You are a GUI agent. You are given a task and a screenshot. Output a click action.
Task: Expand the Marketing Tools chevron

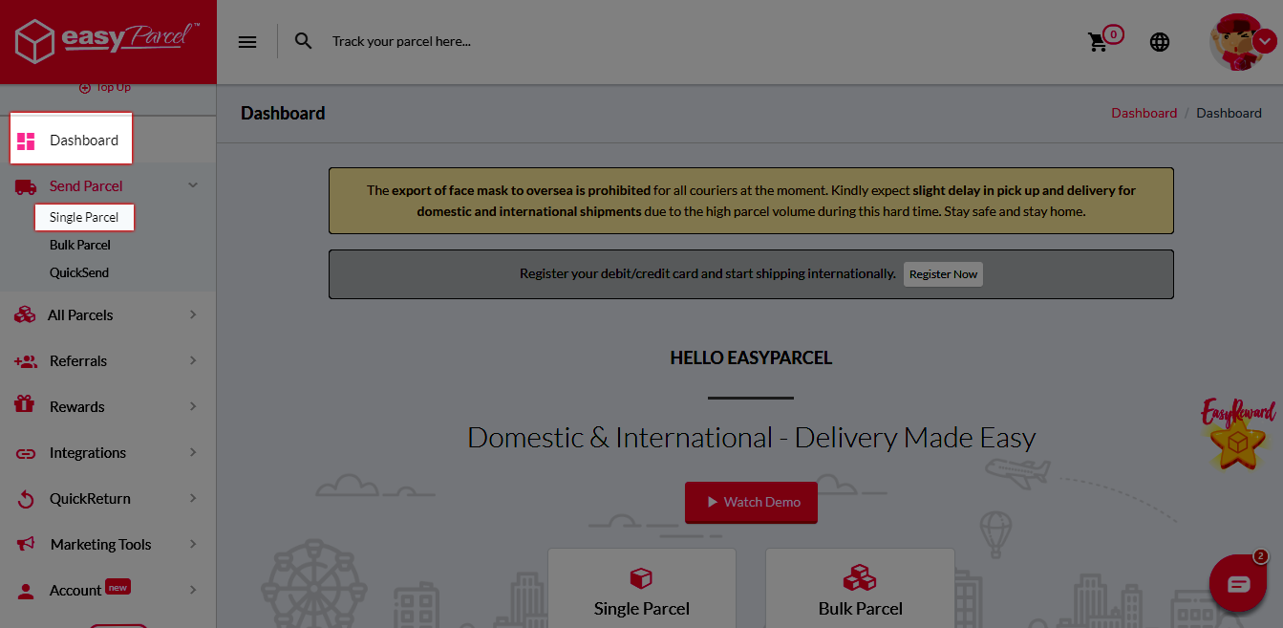(x=193, y=544)
